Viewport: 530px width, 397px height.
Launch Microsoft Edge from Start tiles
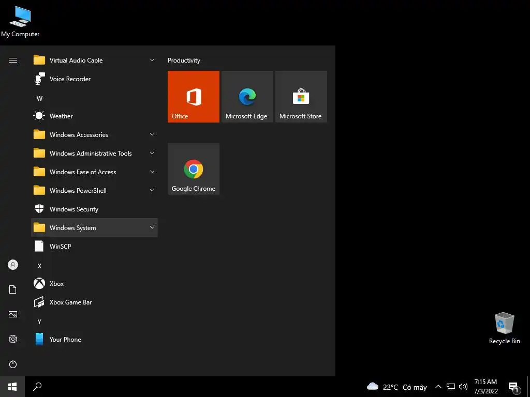tap(247, 97)
